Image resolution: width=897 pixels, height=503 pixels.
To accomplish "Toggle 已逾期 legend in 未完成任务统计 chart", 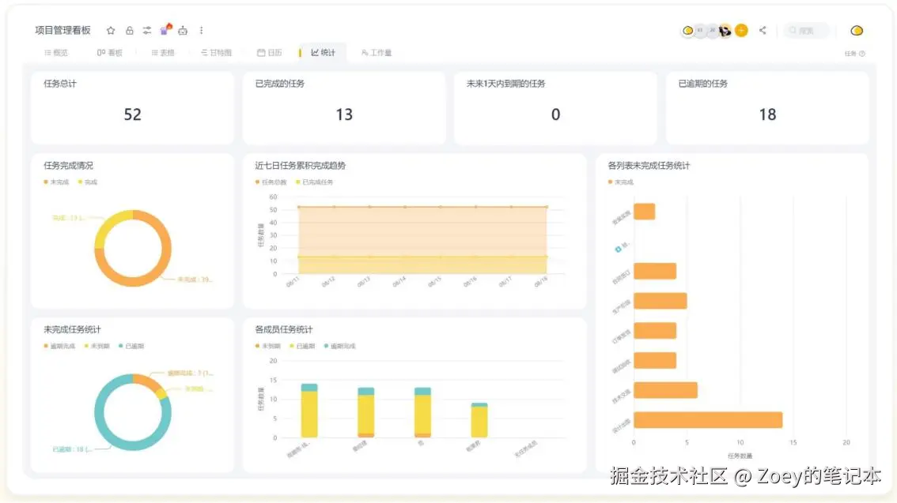I will point(131,346).
